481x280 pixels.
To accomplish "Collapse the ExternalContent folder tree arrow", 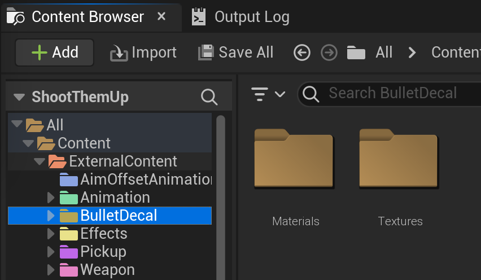I will point(40,161).
